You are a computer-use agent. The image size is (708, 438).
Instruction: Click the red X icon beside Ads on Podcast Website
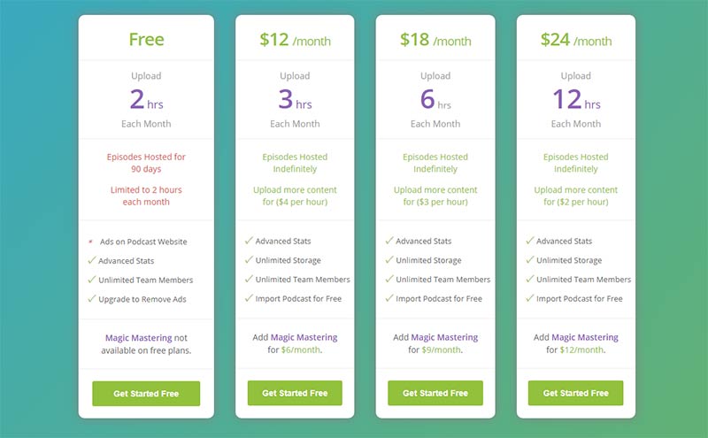click(91, 242)
